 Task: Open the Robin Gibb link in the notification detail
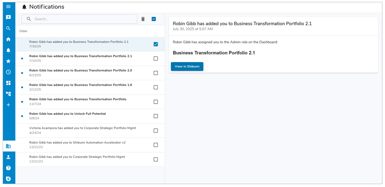pos(182,42)
